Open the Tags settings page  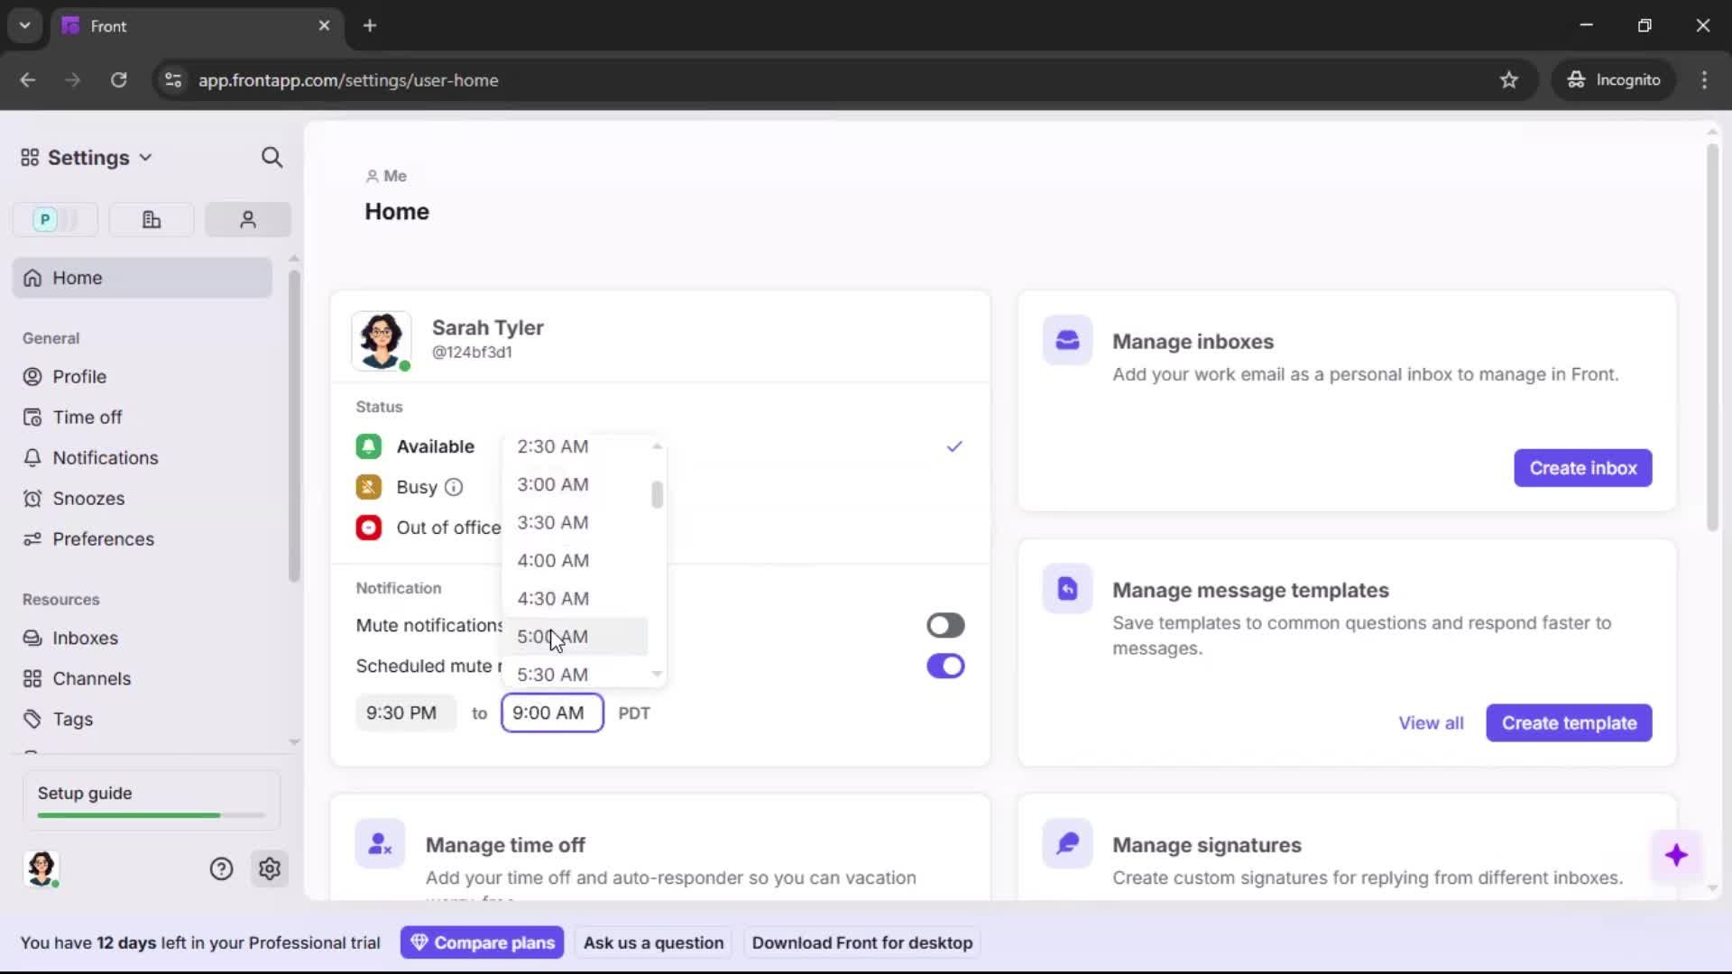(x=72, y=719)
